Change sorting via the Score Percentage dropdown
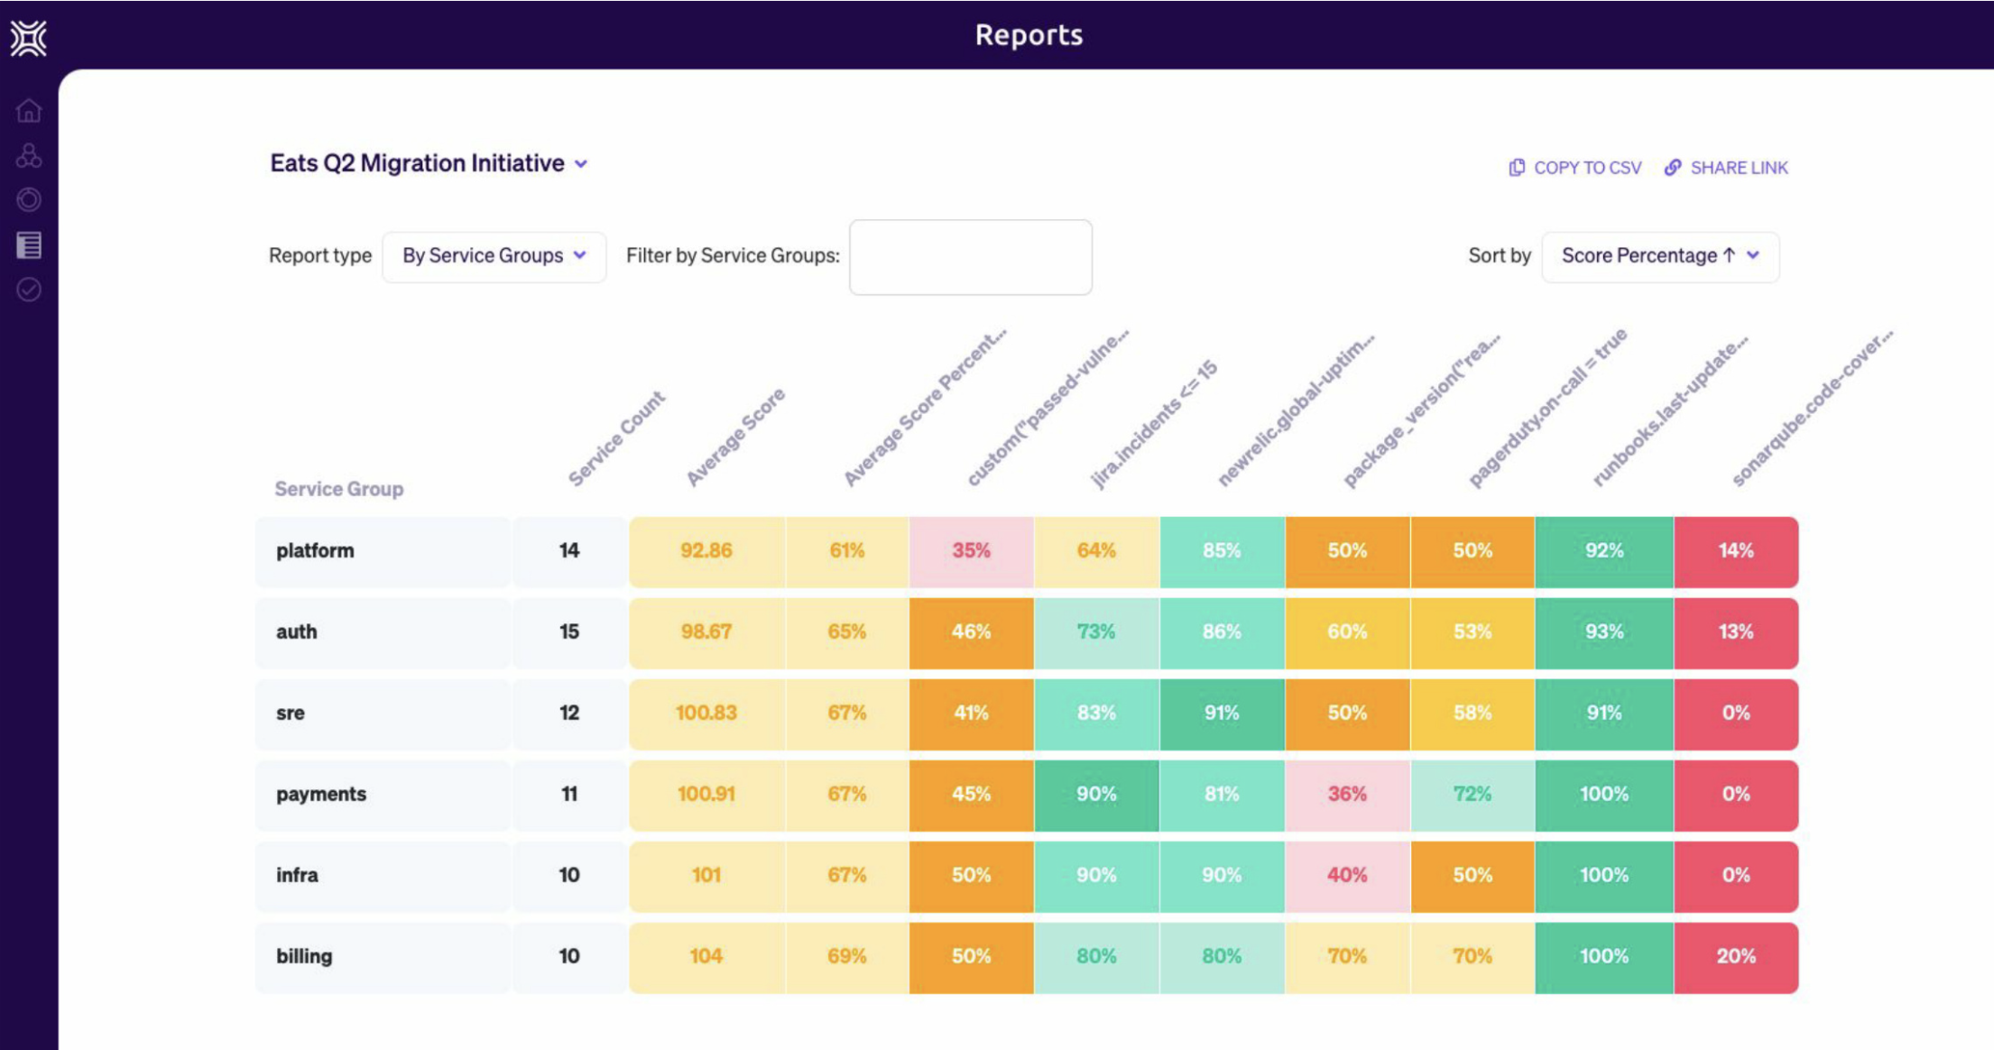The width and height of the screenshot is (1994, 1050). pos(1659,255)
